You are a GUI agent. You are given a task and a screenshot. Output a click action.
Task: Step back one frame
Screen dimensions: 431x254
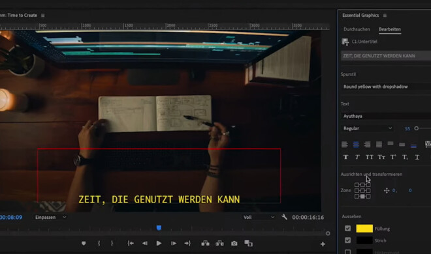tap(145, 244)
